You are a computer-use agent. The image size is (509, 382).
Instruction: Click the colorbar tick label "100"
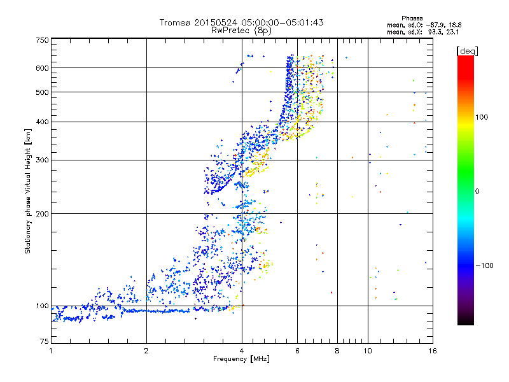click(x=482, y=117)
